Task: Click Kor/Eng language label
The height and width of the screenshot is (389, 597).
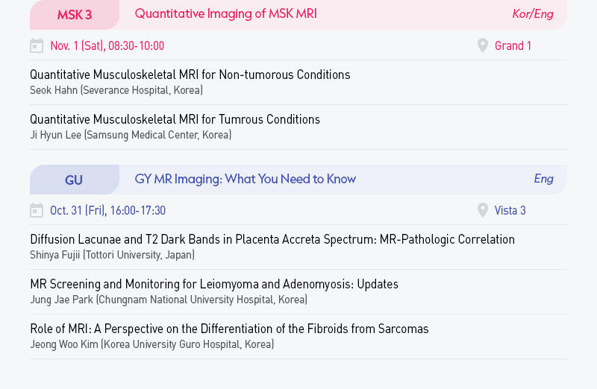Action: [x=532, y=13]
